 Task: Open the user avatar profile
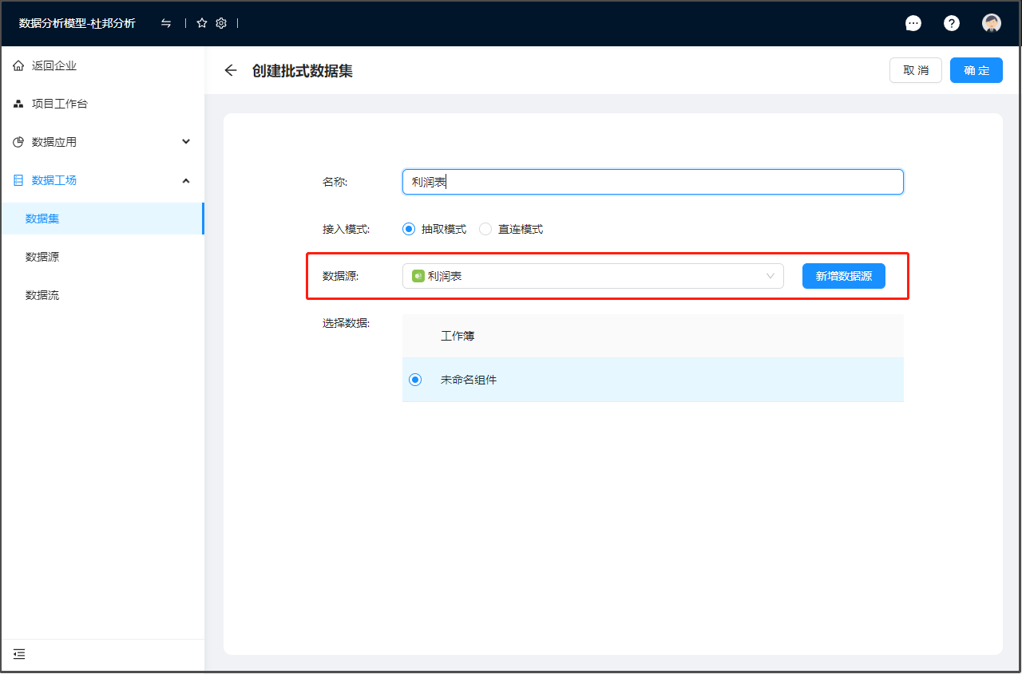(x=992, y=23)
